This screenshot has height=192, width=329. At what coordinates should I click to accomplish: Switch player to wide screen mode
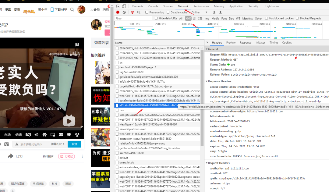pos(61,134)
